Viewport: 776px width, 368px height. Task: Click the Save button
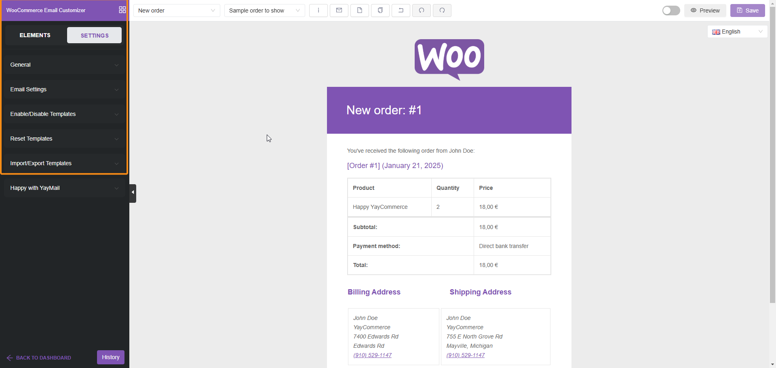[x=747, y=11]
